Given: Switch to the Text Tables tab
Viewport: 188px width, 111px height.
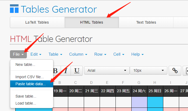Looking at the screenshot, I should (x=146, y=22).
